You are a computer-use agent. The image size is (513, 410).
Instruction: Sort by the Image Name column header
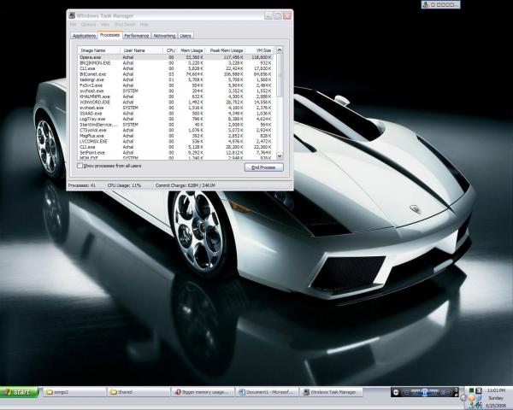[99, 50]
